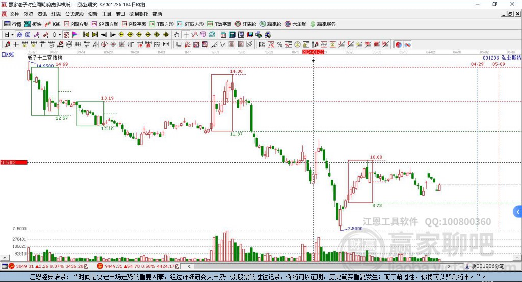Step chart right with black arrow
Image resolution: width=522 pixels, height=282 pixels.
pos(113,35)
